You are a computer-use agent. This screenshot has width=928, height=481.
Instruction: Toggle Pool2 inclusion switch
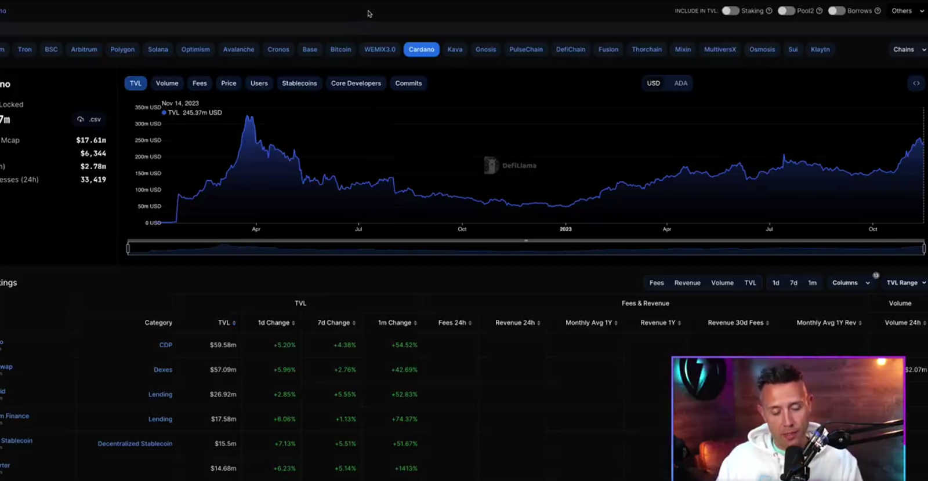click(x=786, y=11)
